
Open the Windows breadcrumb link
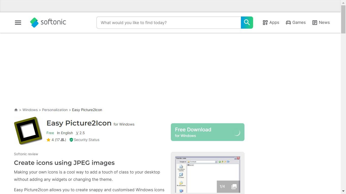30,110
